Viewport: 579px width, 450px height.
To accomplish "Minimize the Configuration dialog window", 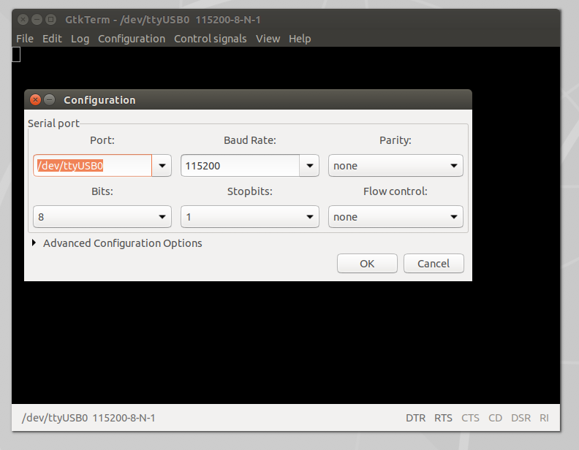I will (x=49, y=100).
